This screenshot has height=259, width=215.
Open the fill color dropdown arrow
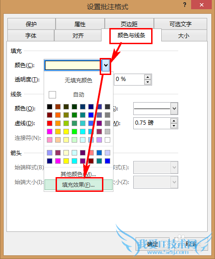[x=106, y=65]
